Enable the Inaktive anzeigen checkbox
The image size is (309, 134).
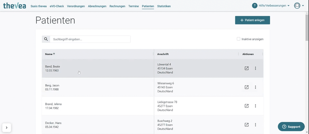tap(238, 39)
